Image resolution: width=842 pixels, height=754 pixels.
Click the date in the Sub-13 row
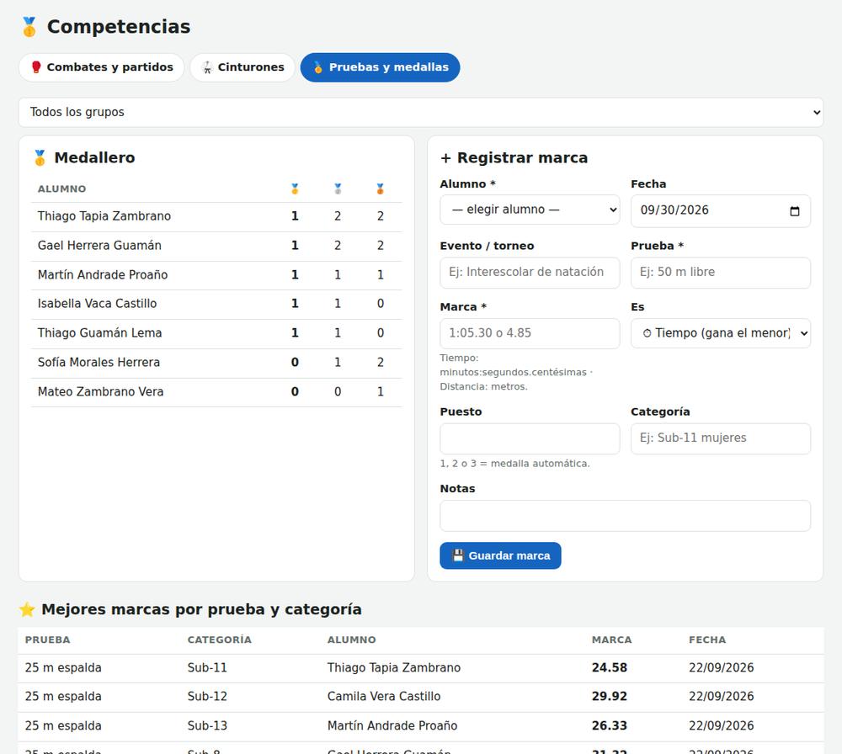(x=722, y=726)
